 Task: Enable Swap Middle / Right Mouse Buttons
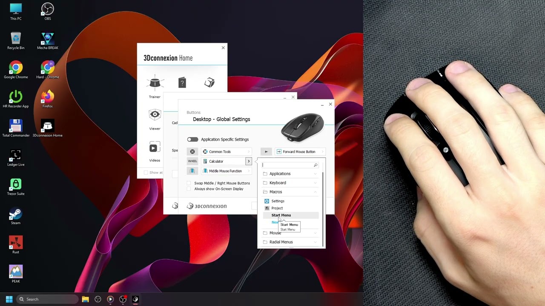189,183
